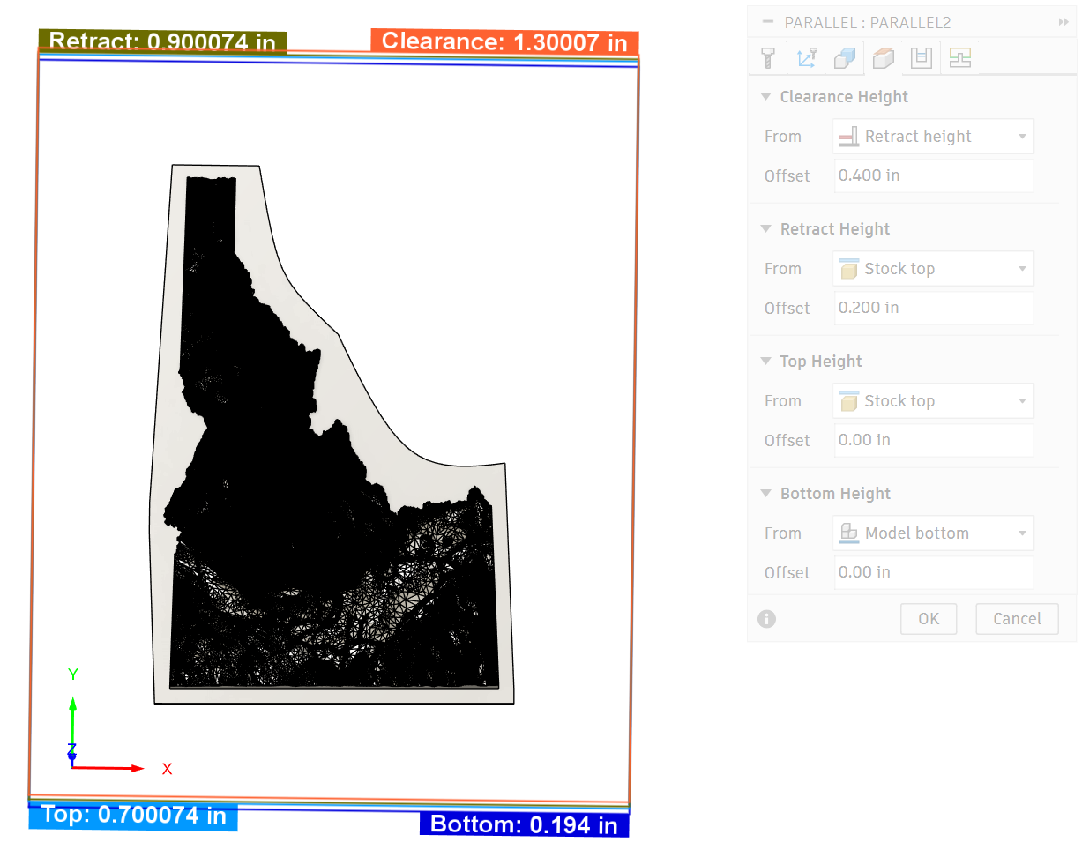Collapse the Clearance Height section
The width and height of the screenshot is (1082, 850).
click(765, 97)
